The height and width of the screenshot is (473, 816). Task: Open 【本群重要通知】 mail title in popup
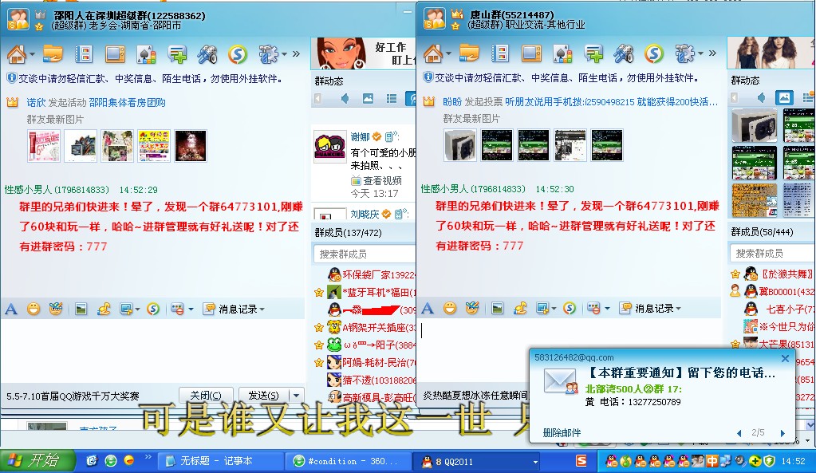tap(680, 372)
